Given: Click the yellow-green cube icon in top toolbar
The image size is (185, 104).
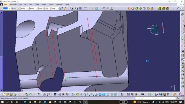Looking at the screenshot, I should click(x=137, y=8).
